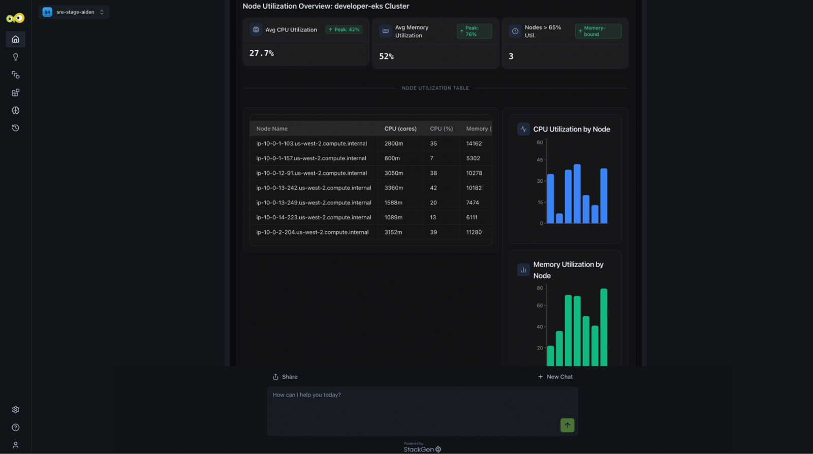Click the StackGen powered-by link

422,449
